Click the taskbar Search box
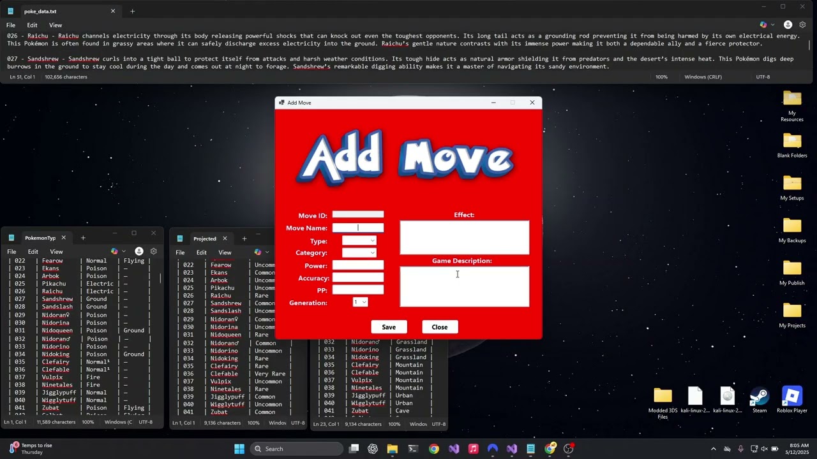Image resolution: width=817 pixels, height=459 pixels. coord(297,449)
